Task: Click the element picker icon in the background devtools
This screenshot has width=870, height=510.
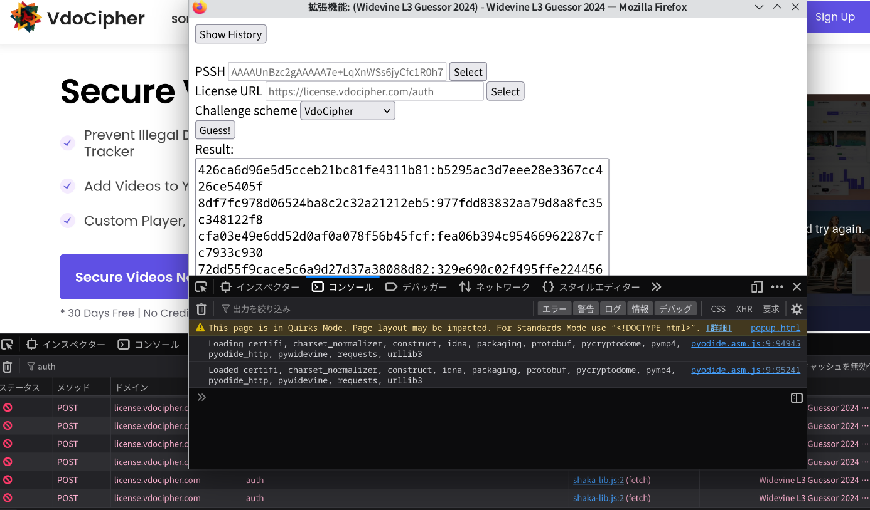Action: (7, 345)
